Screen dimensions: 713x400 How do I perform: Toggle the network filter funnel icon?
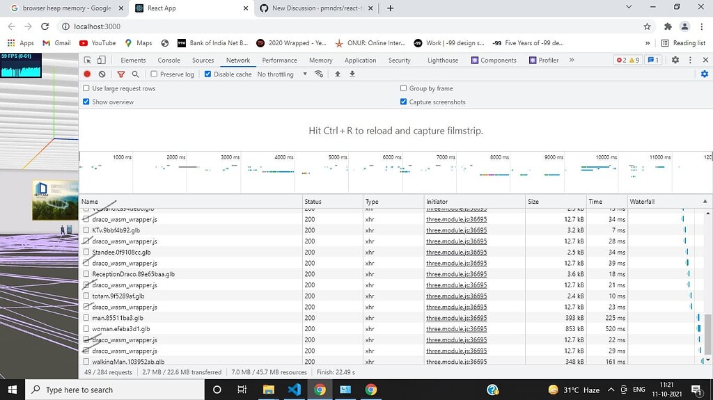click(x=121, y=74)
